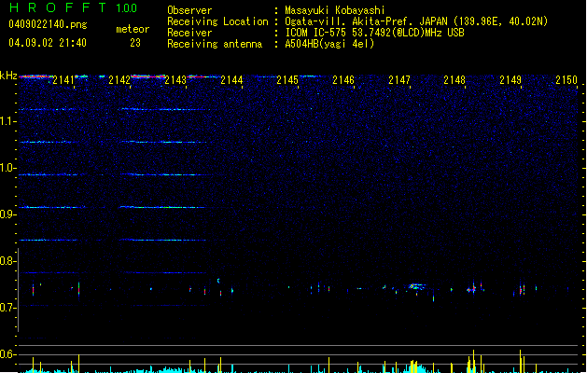587x373 pixels.
Task: Select the file name 0409022140.png
Action: coord(48,24)
